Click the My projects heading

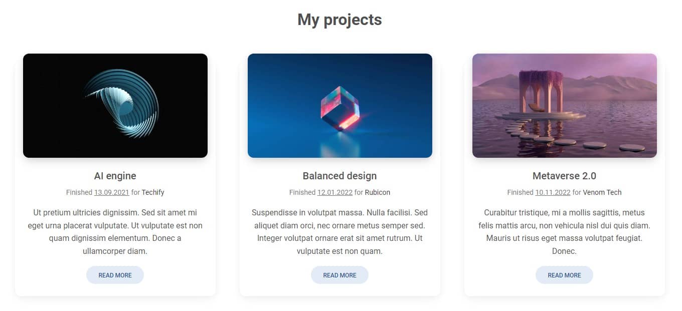[x=339, y=20]
